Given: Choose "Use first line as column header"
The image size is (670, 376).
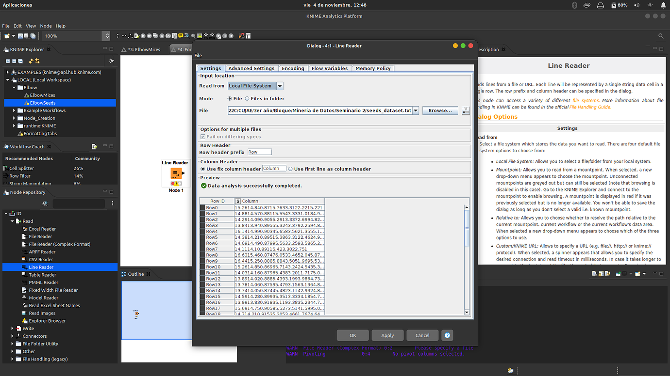Looking at the screenshot, I should (290, 169).
